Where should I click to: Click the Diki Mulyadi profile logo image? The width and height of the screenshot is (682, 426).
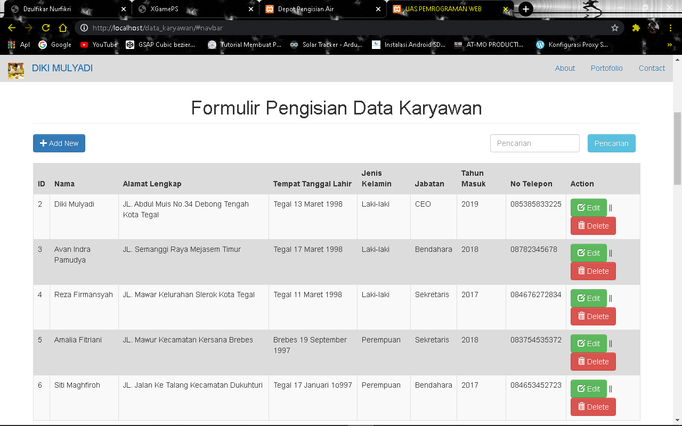16,69
